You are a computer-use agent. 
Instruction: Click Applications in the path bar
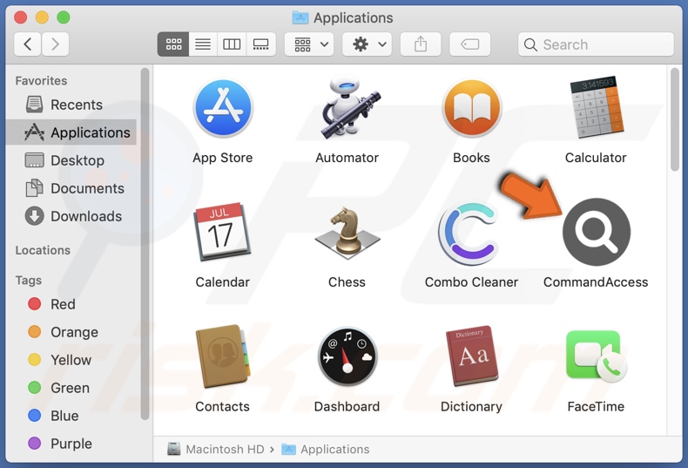326,449
